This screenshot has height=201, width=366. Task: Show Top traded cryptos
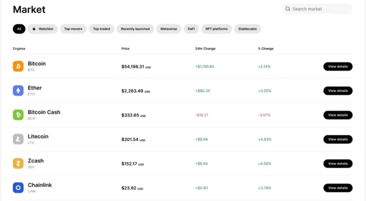pos(101,29)
